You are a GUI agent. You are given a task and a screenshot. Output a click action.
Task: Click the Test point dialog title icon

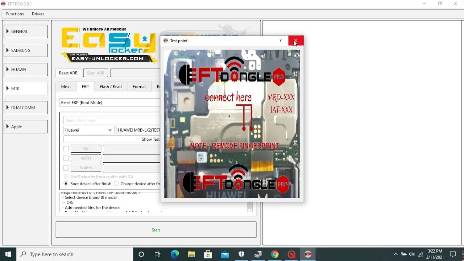[x=166, y=41]
